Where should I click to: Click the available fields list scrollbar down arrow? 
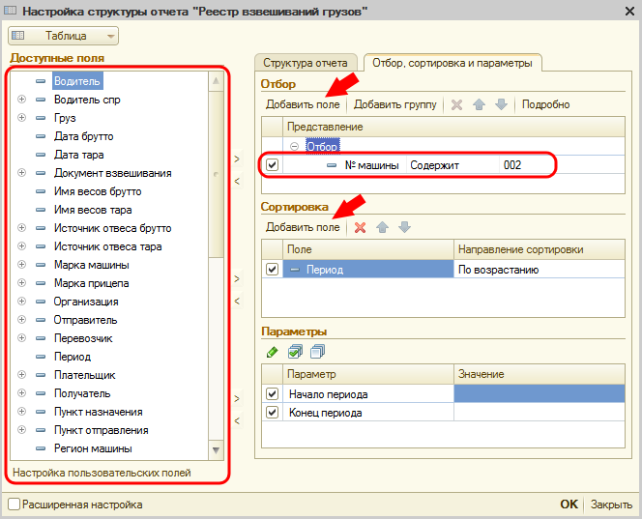pyautogui.click(x=217, y=450)
